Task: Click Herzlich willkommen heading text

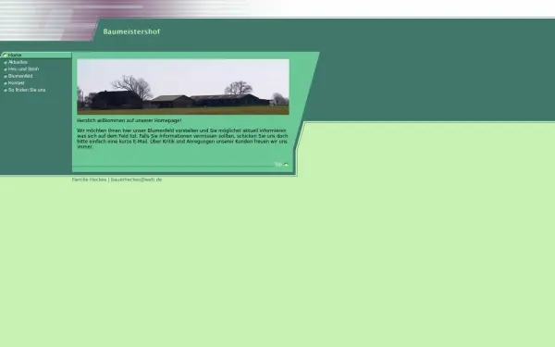Action: coord(129,120)
